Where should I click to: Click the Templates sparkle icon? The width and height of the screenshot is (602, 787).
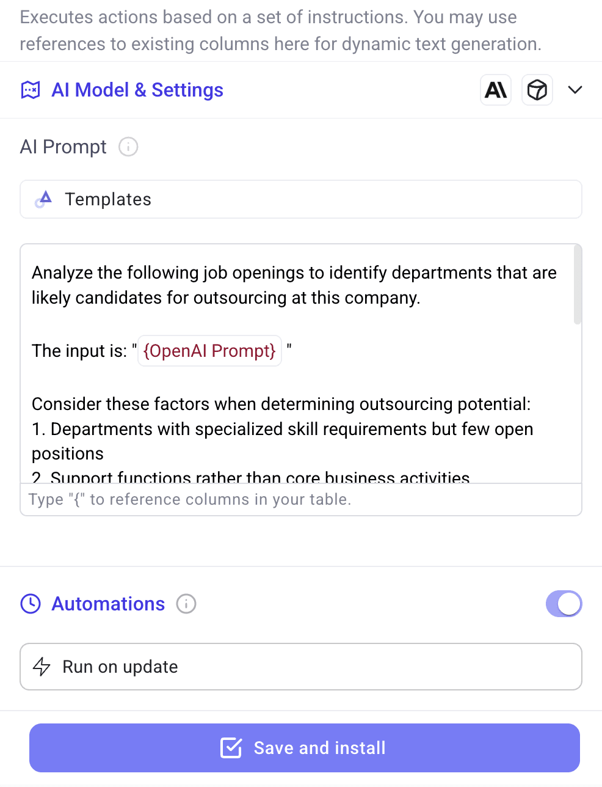click(43, 199)
